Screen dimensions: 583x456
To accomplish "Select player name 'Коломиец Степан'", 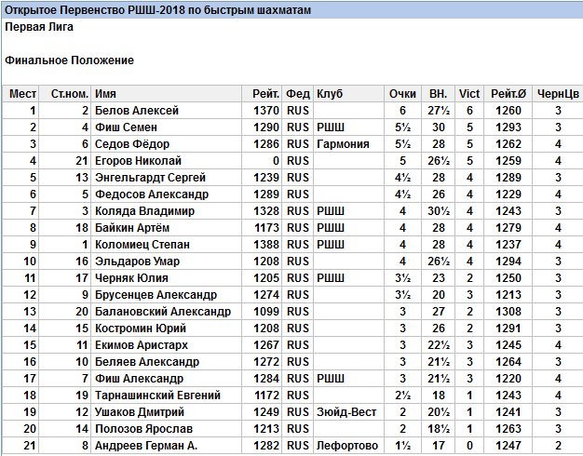I will click(142, 245).
